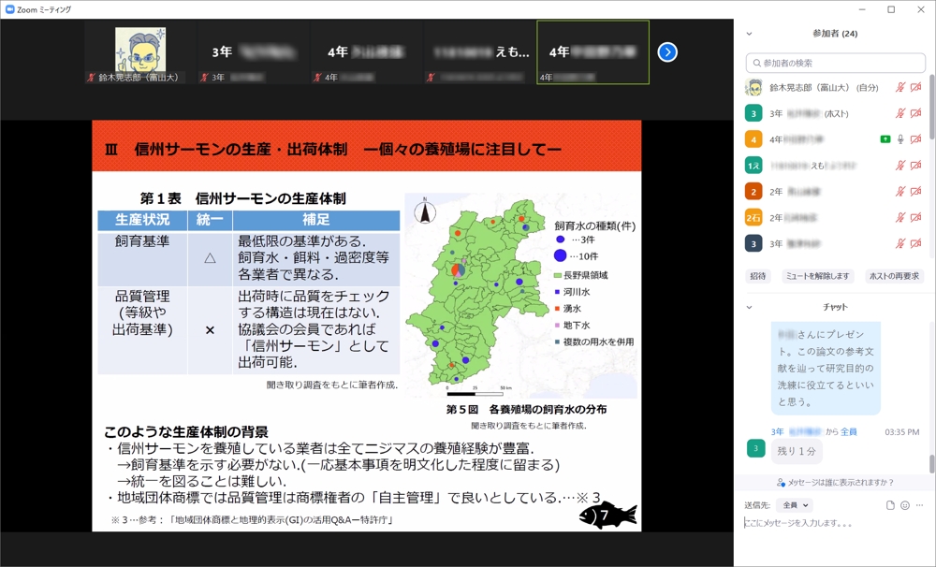Image resolution: width=936 pixels, height=567 pixels.
Task: Toggle the camera-off icon on the 1え row
Action: [915, 166]
